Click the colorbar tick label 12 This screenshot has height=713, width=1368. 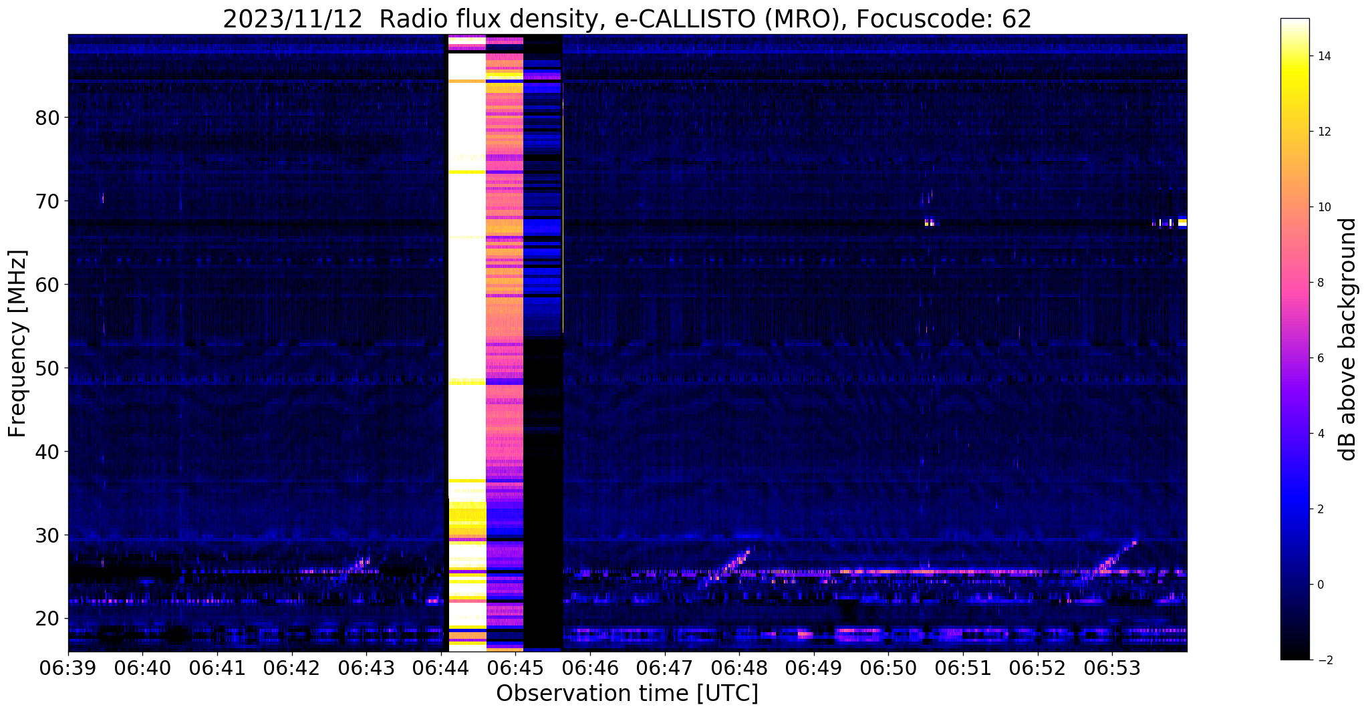point(1323,132)
